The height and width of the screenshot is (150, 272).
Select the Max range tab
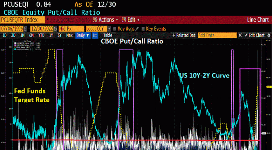70,35
